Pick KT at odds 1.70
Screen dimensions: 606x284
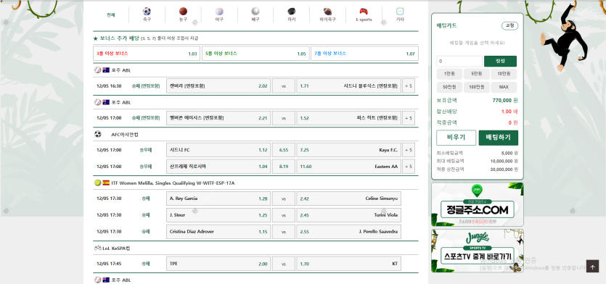point(348,264)
